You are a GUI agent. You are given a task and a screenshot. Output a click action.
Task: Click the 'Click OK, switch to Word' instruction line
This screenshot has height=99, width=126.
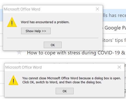click(x=62, y=82)
